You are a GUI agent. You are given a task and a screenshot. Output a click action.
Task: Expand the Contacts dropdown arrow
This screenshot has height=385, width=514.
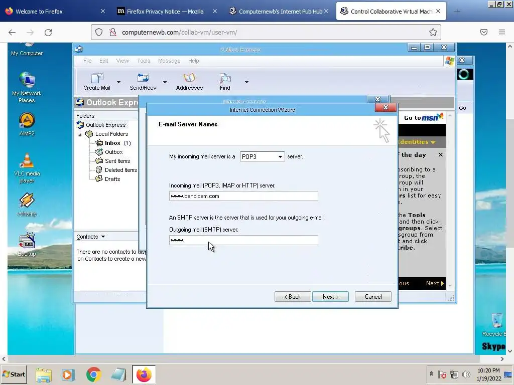103,237
